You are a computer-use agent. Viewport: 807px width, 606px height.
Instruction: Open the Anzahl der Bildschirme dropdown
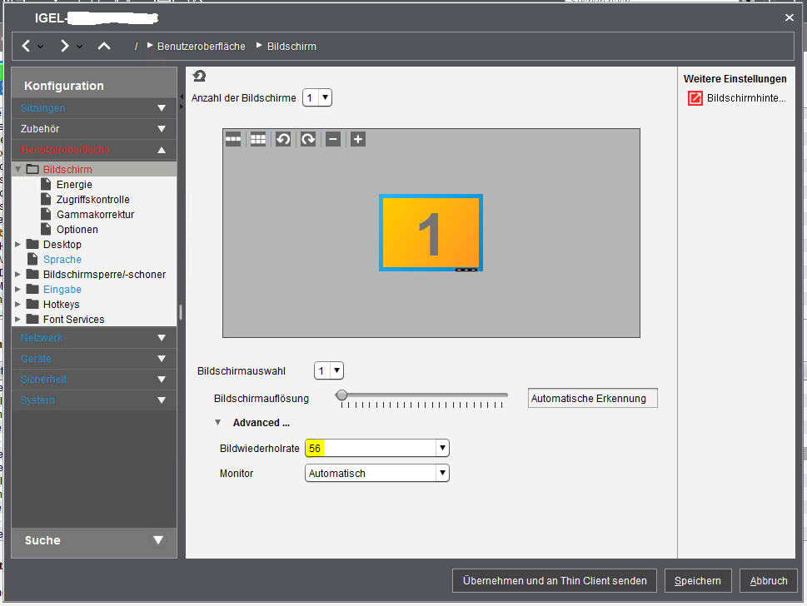click(317, 98)
